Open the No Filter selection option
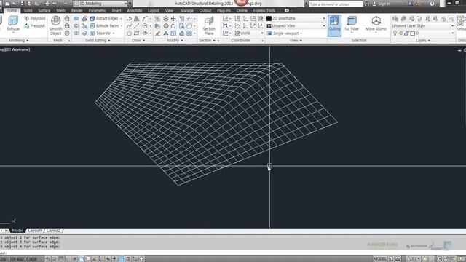Image resolution: width=466 pixels, height=262 pixels. point(352,23)
